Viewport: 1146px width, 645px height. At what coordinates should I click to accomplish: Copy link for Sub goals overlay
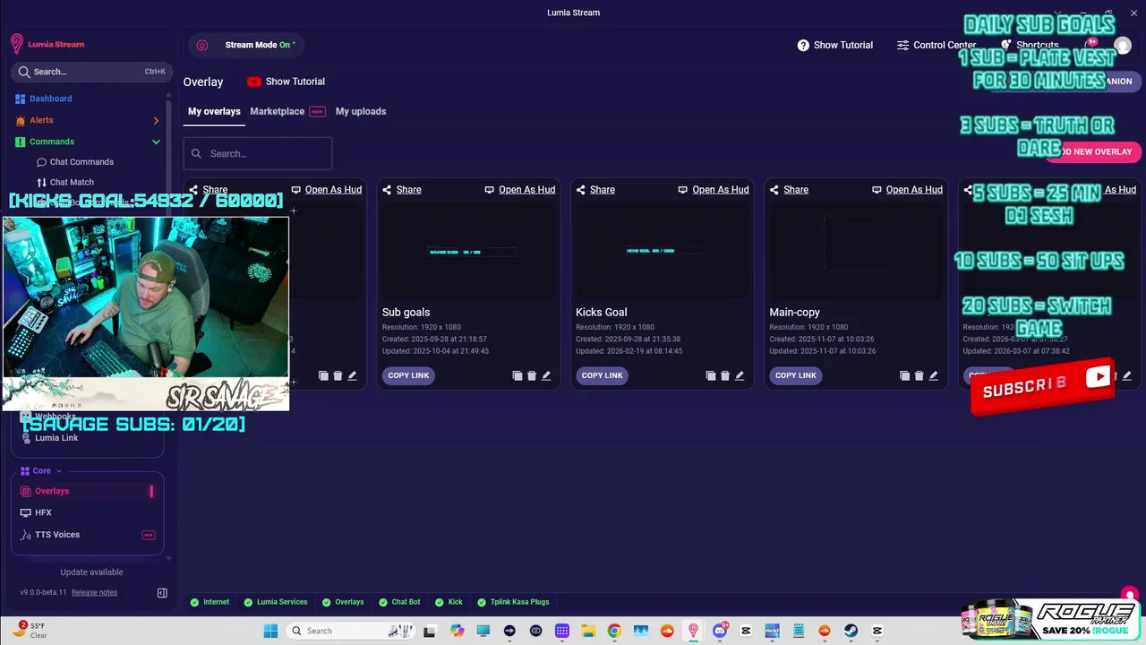408,375
